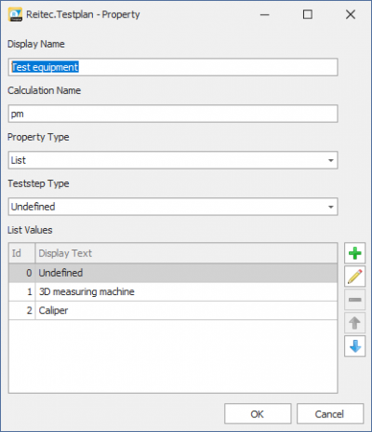Expand the Teststep Type dropdown arrow
372x432 pixels.
pos(331,207)
